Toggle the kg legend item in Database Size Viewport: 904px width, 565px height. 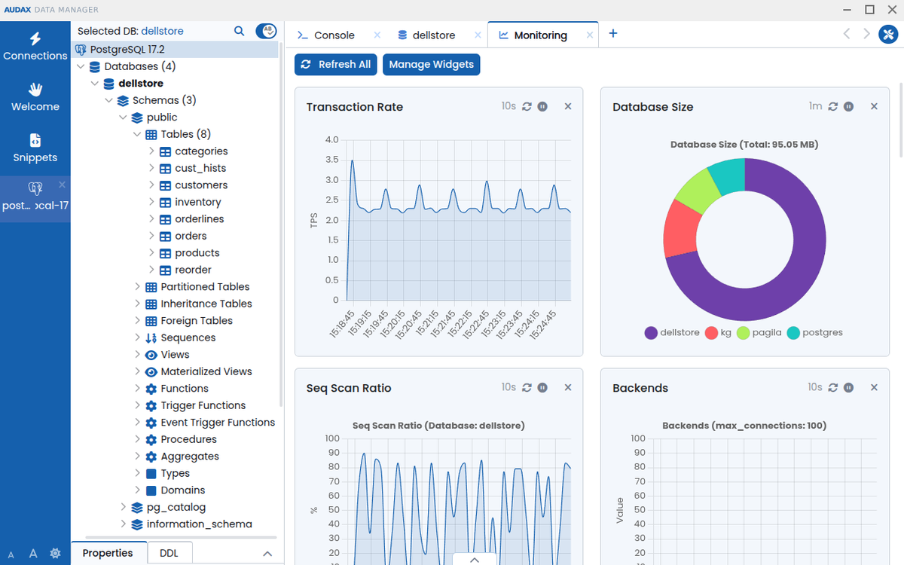point(718,333)
